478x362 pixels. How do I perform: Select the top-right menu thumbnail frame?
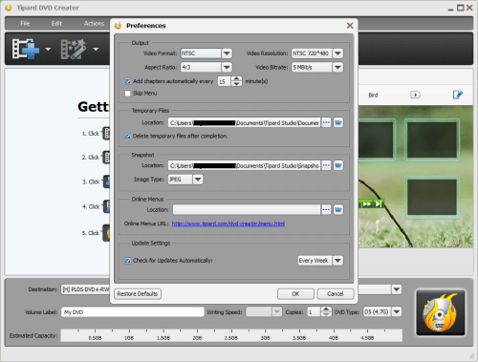[432, 140]
